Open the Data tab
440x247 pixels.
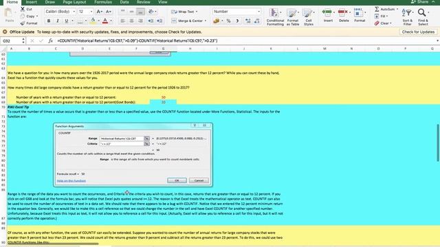pos(124,2)
